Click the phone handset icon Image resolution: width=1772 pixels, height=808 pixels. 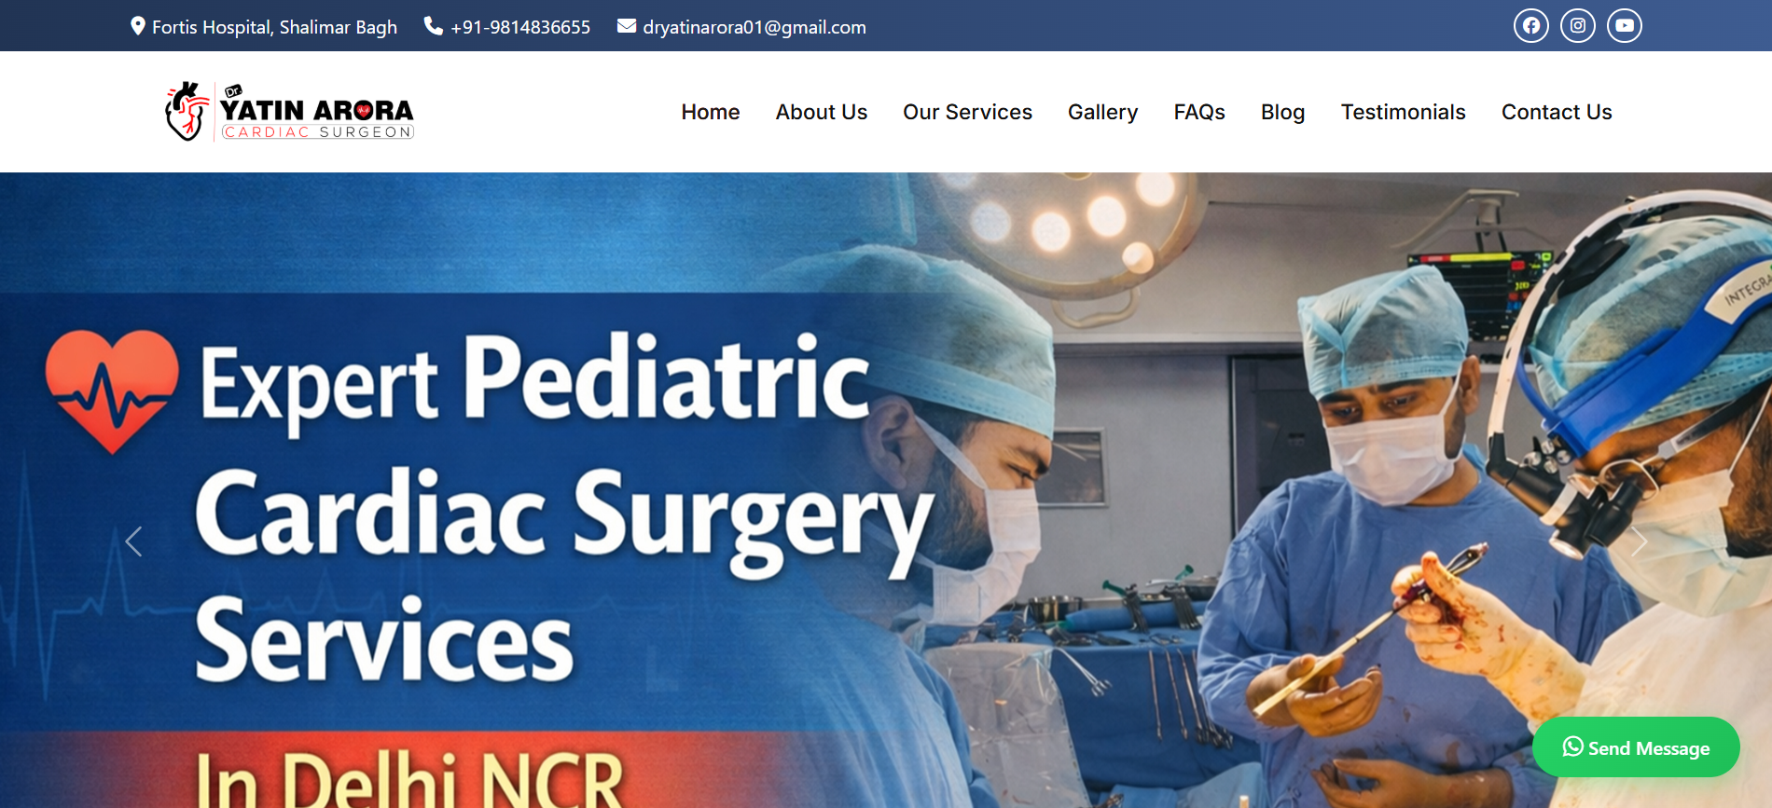[x=433, y=26]
